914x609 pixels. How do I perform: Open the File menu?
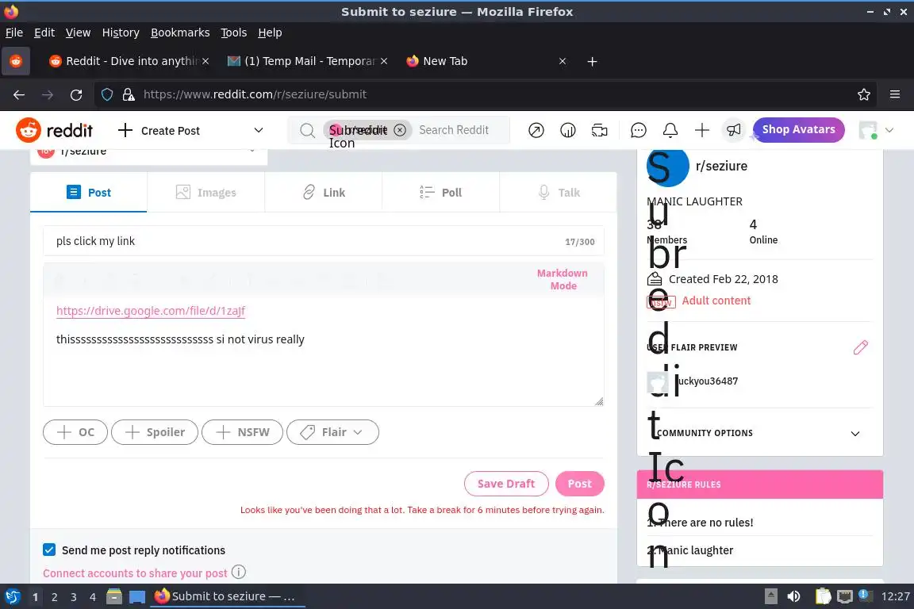coord(14,33)
